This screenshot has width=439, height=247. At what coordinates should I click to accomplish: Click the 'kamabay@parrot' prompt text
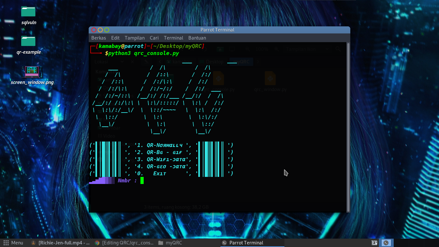(x=121, y=46)
